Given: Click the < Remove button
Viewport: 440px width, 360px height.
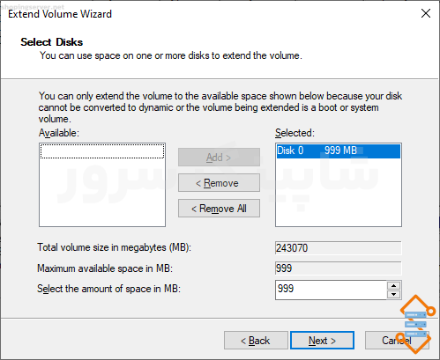Looking at the screenshot, I should pos(219,183).
